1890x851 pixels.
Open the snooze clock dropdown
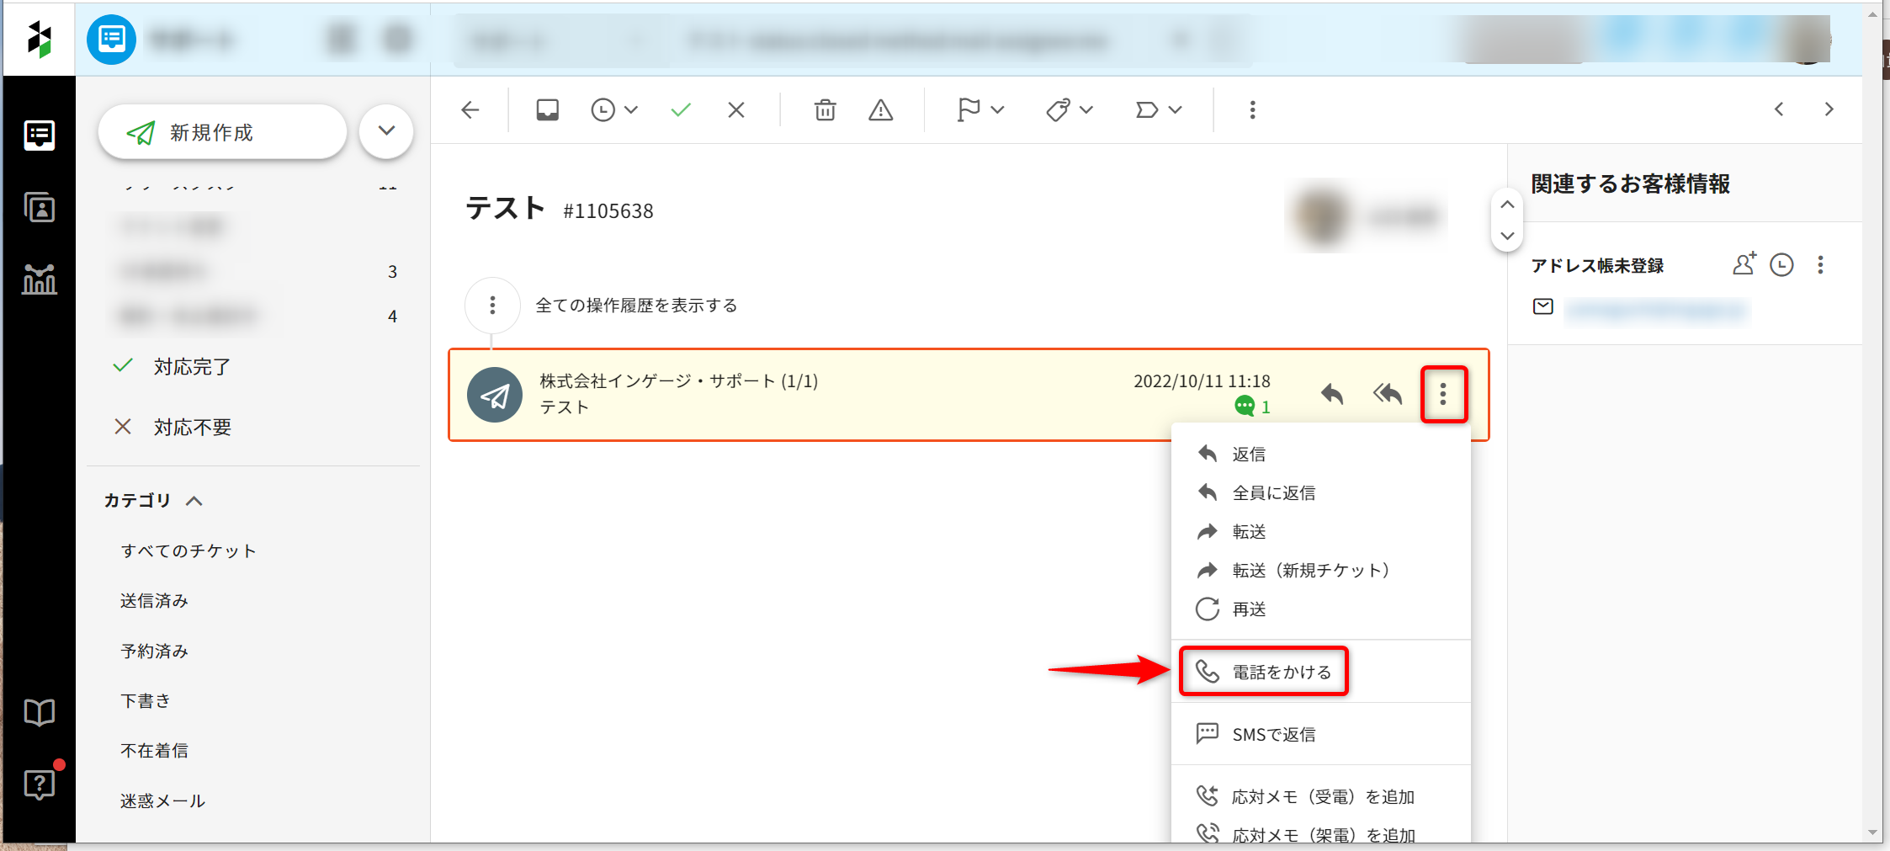[613, 110]
